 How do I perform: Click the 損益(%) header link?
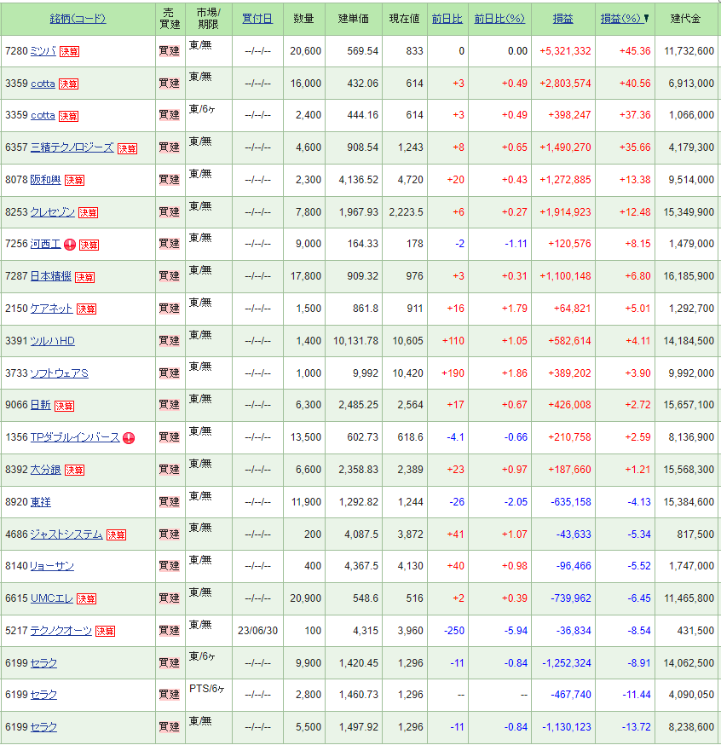(620, 19)
